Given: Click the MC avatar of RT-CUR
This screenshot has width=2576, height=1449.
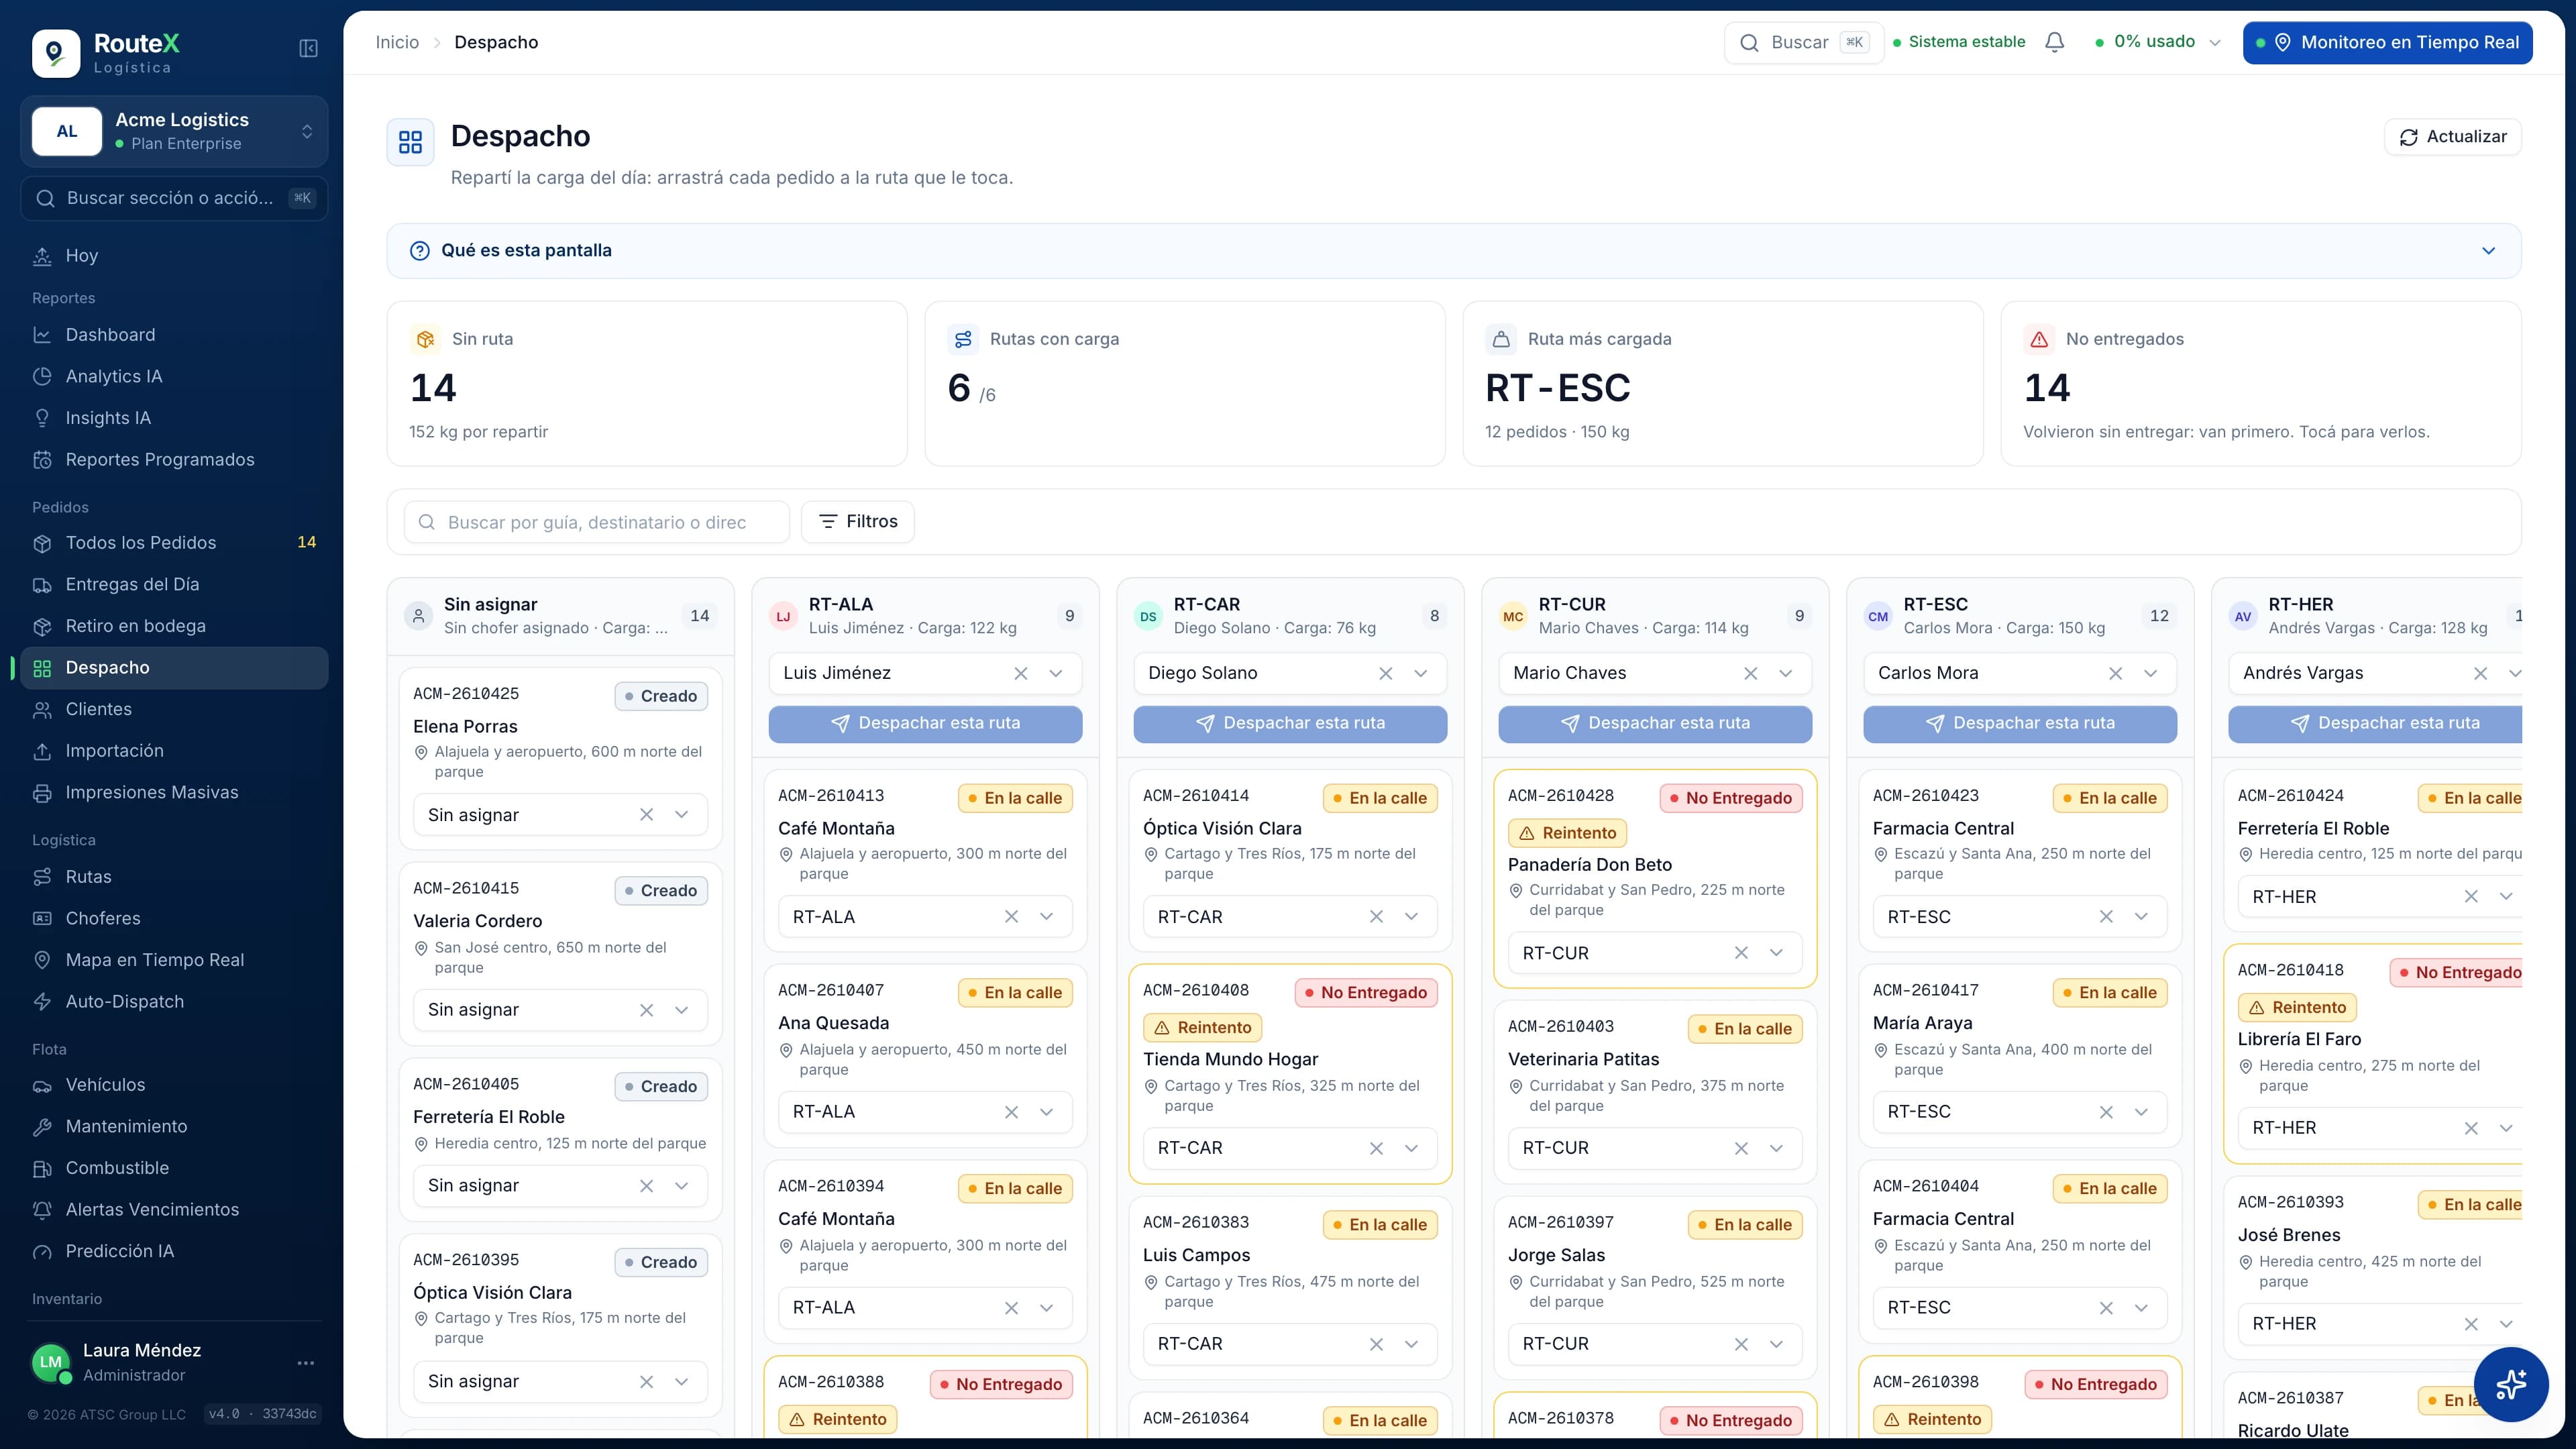Looking at the screenshot, I should coord(1513,616).
